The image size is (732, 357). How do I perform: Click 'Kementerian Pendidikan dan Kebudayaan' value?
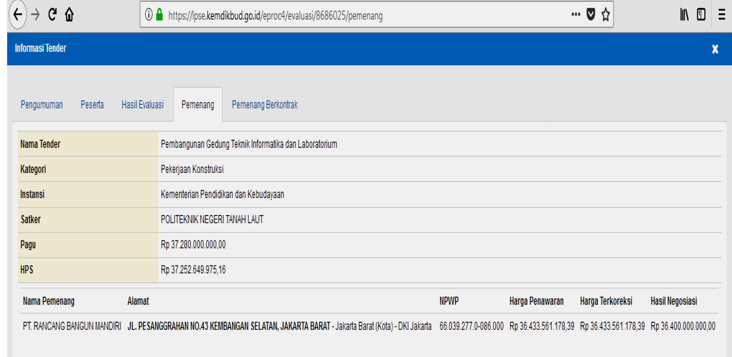click(x=222, y=194)
